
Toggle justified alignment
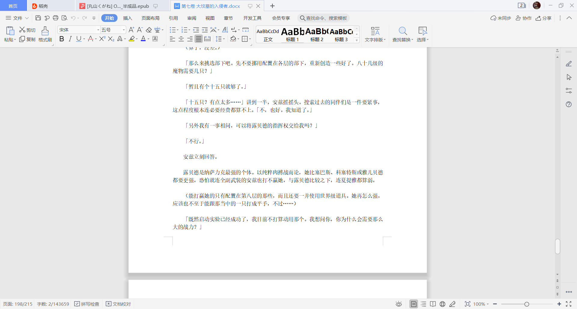tap(199, 39)
